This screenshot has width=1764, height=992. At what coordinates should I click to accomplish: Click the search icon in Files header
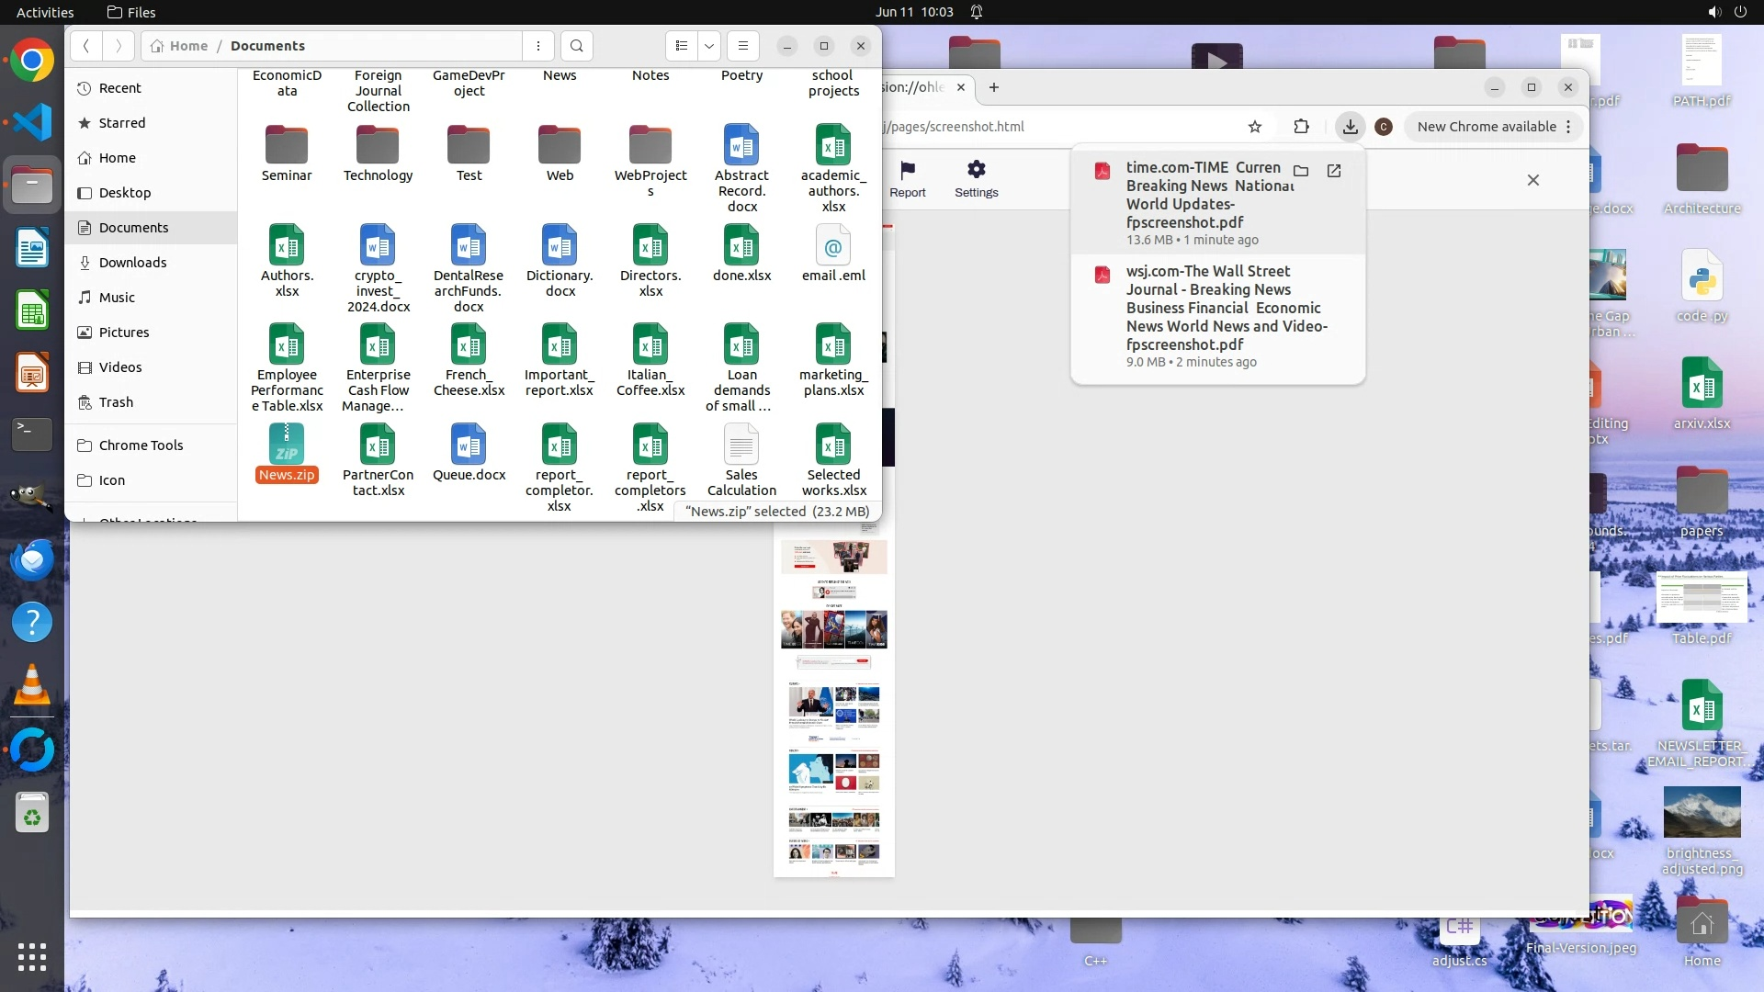576,46
